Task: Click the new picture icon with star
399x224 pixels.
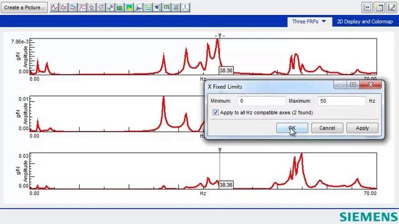Action: pos(379,7)
